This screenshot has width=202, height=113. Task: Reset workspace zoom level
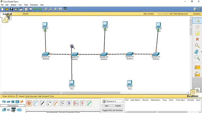click(x=50, y=9)
